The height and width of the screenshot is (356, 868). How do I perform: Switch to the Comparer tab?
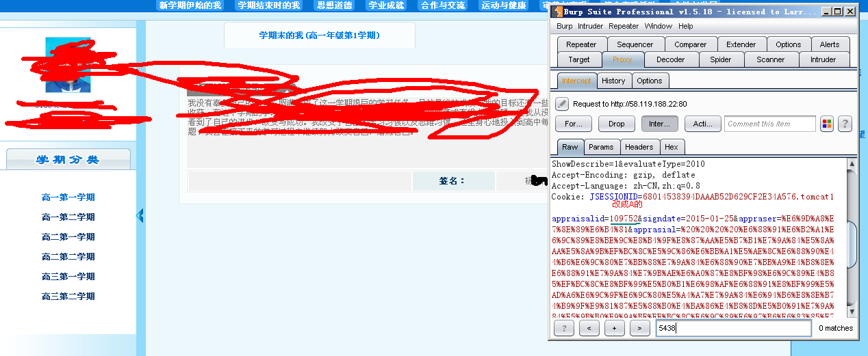(x=691, y=44)
